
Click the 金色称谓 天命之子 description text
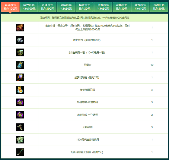click(88, 27)
